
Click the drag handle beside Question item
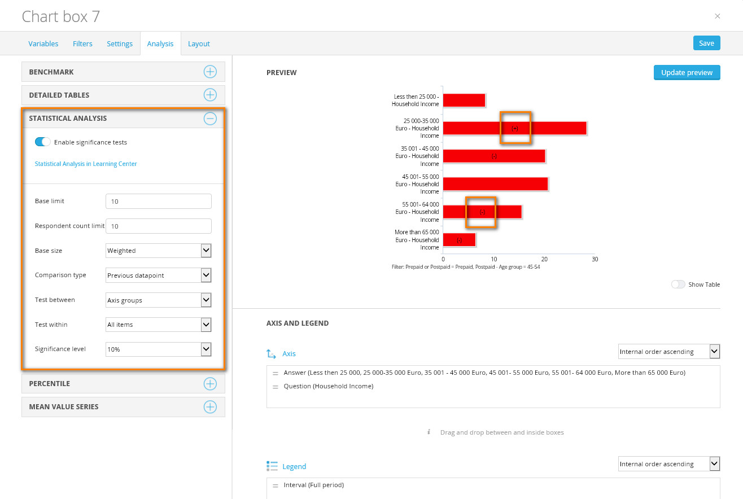click(276, 387)
